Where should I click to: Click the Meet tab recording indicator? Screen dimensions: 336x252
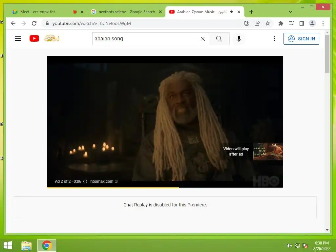[x=75, y=12]
